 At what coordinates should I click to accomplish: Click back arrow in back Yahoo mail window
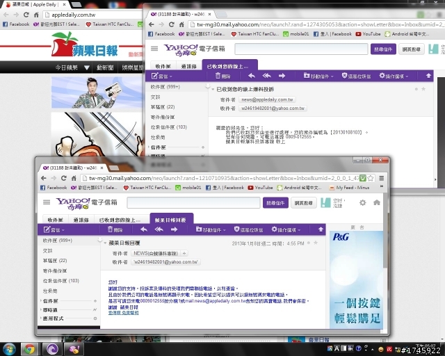tap(152, 24)
